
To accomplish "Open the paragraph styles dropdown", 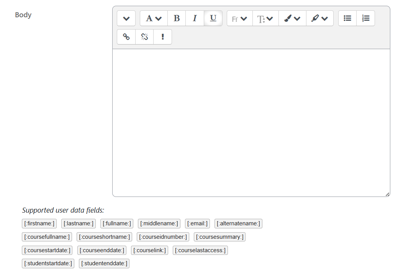I will (x=153, y=18).
